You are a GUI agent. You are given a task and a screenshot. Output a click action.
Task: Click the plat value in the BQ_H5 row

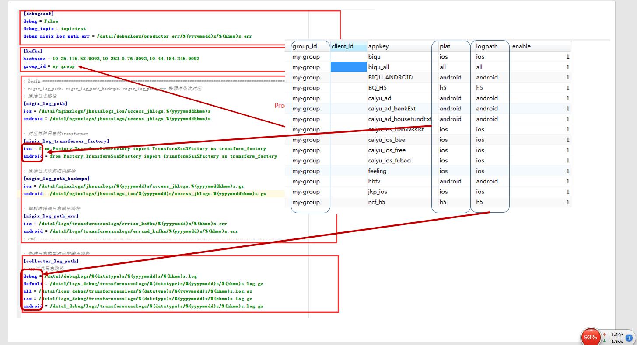coord(443,88)
